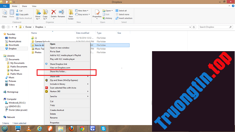The width and height of the screenshot is (235, 132).
Task: Select Windows8_OS (C:) drive
Action: click(17, 103)
